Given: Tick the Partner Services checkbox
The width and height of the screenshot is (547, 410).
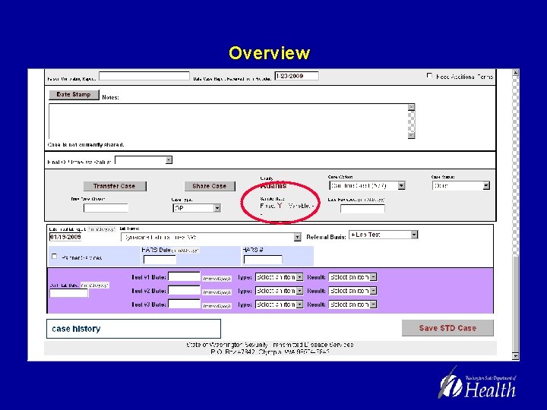Looking at the screenshot, I should (x=54, y=257).
